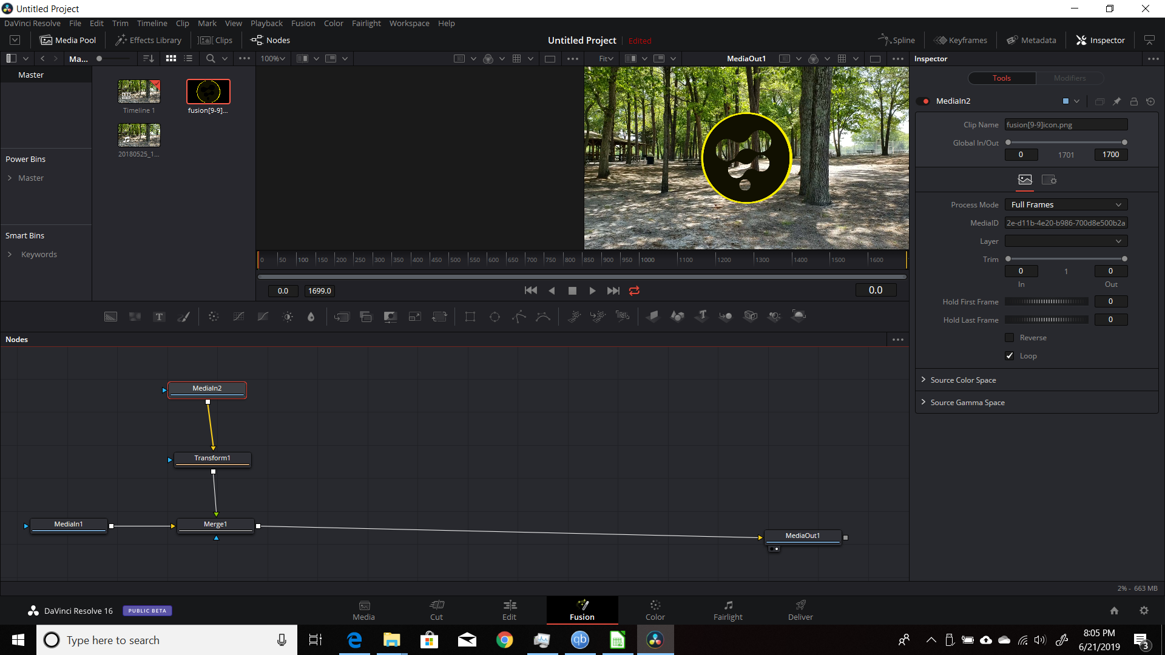This screenshot has width=1165, height=655.
Task: Add a Transform node from toolbar
Action: [439, 317]
